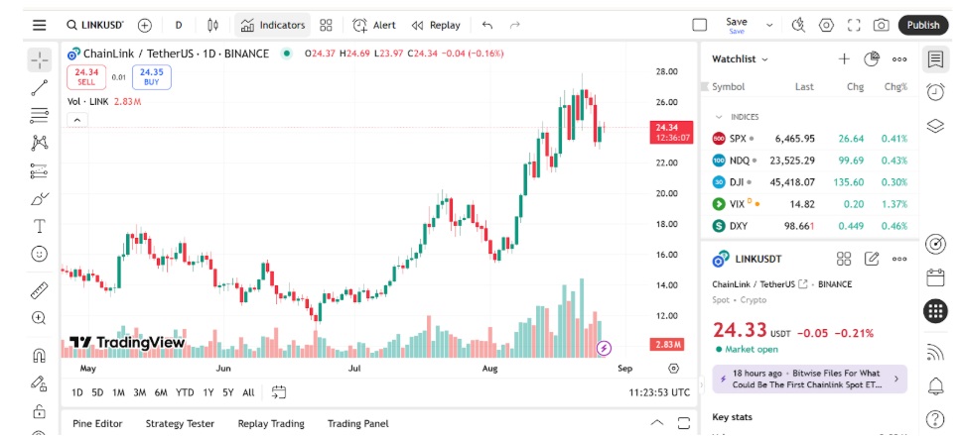The height and width of the screenshot is (436, 960).
Task: Create an Alert
Action: click(x=373, y=25)
